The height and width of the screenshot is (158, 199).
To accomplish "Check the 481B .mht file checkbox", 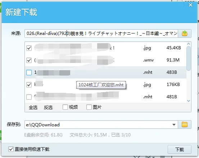I will tap(29, 97).
